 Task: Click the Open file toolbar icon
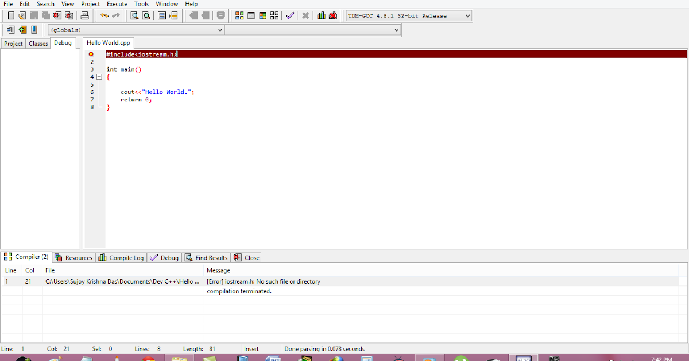point(22,15)
